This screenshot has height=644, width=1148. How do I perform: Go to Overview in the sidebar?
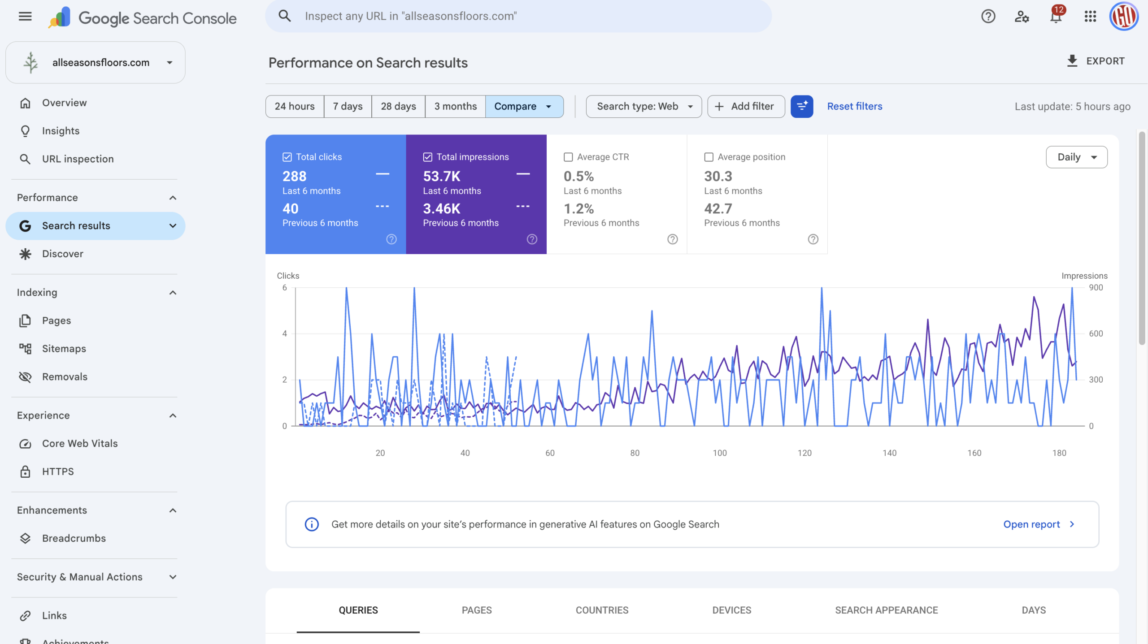click(x=95, y=103)
